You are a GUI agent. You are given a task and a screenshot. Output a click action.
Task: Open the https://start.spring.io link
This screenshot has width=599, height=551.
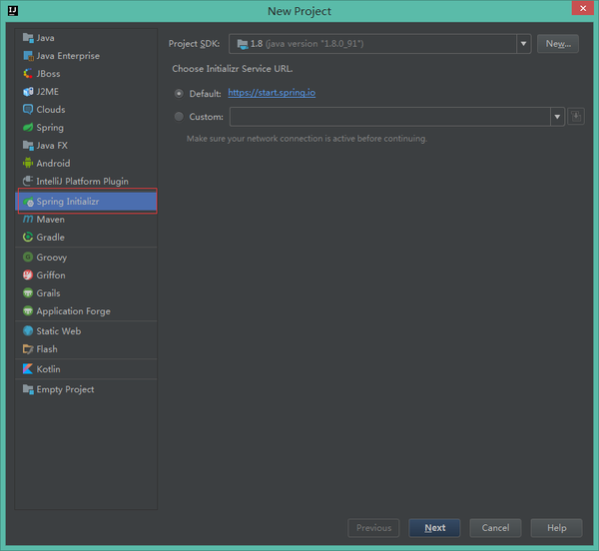pos(272,93)
